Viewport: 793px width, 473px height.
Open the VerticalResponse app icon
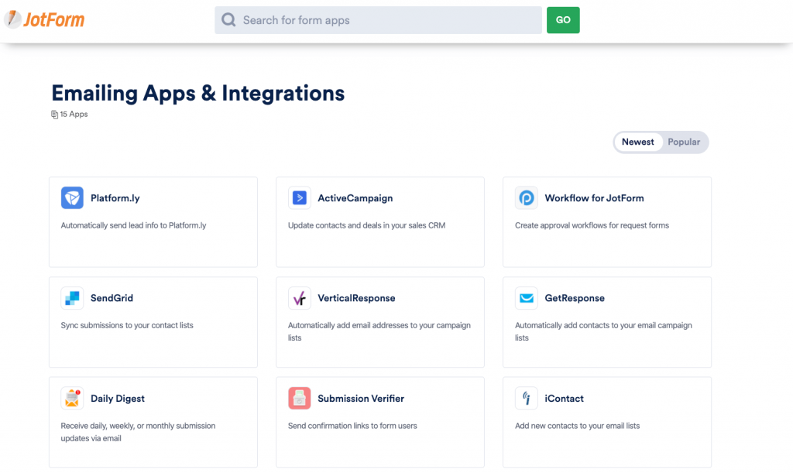tap(300, 298)
